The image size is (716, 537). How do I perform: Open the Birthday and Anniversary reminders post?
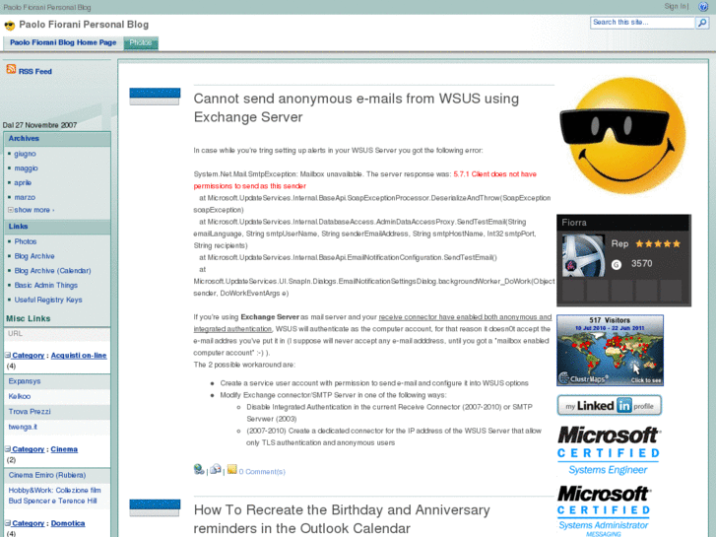(342, 518)
